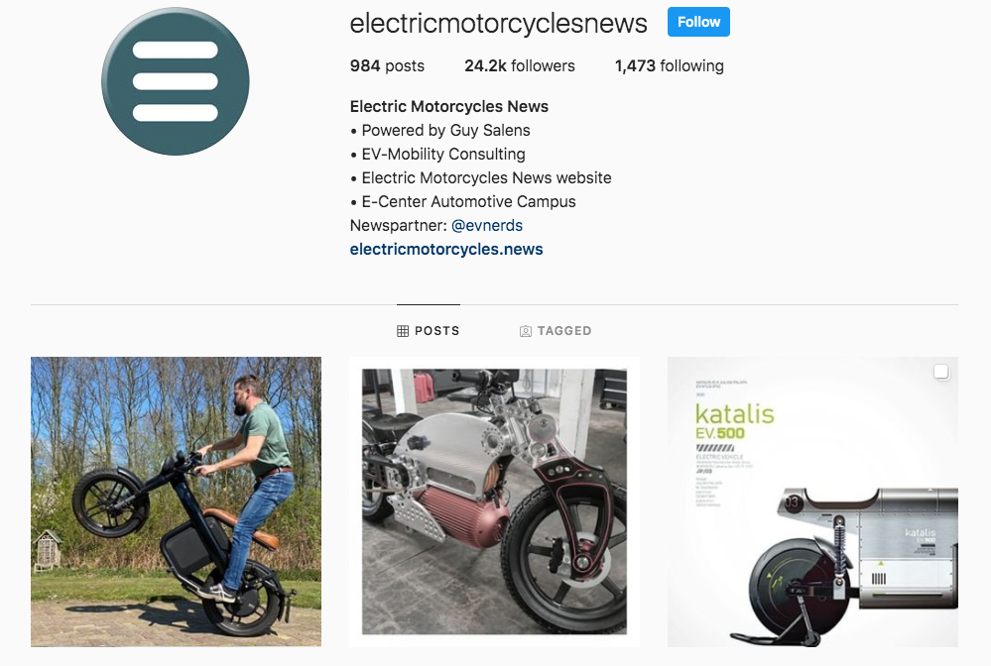Click the bold Electric Motorcycles News name

click(x=448, y=106)
